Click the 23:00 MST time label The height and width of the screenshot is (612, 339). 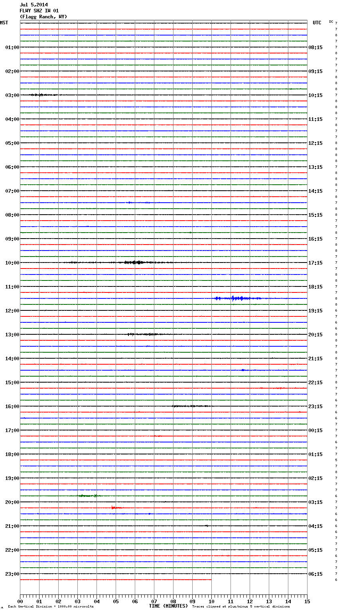point(12,574)
